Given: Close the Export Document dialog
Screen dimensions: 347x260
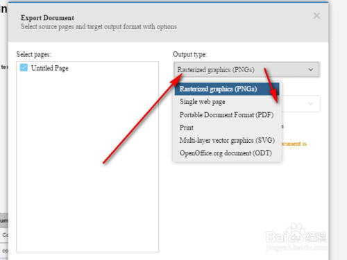Looking at the screenshot, I should [x=316, y=16].
